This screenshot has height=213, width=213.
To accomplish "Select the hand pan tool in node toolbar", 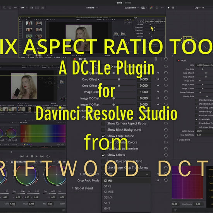I will (x=173, y=8).
